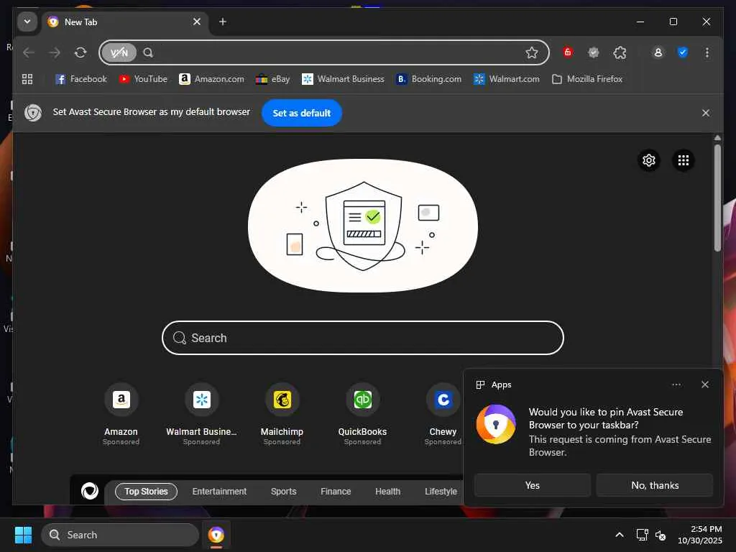Screen dimensions: 736x552
Task: Go forward with the forward arrow
Action: point(55,52)
